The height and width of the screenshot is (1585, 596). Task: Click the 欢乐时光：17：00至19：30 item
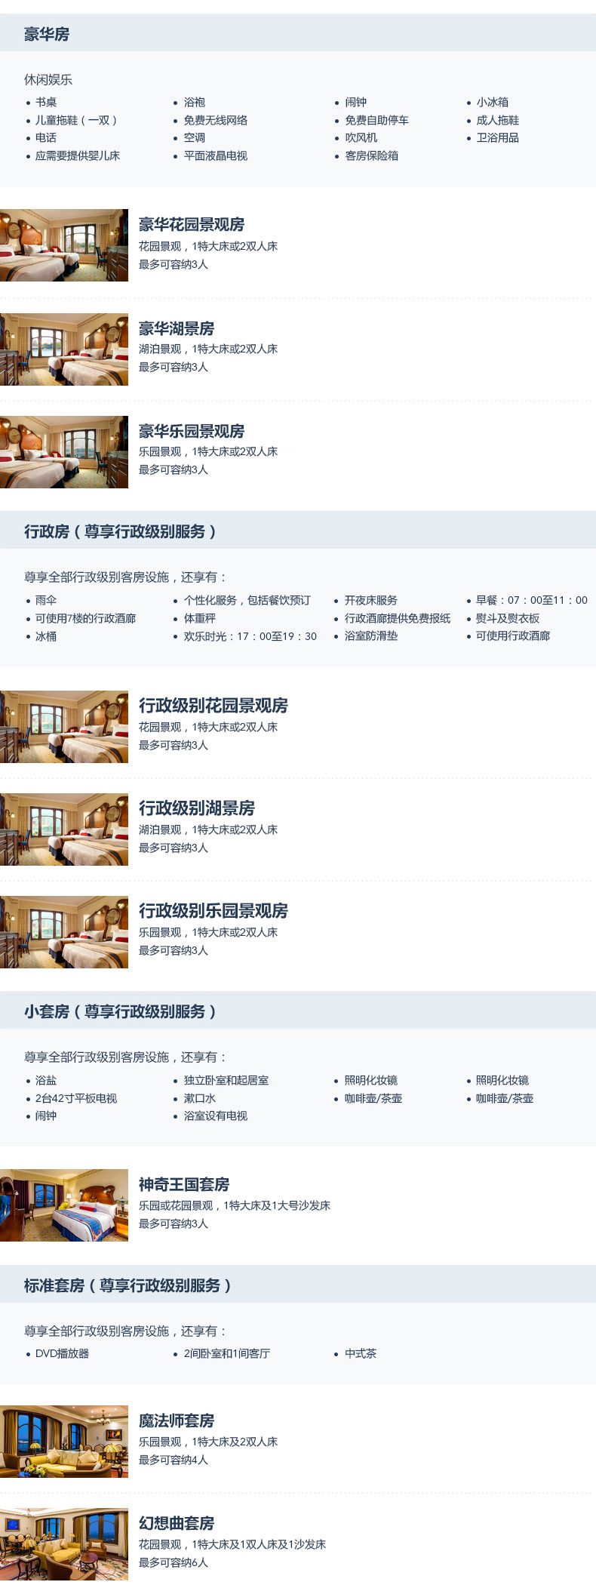click(250, 636)
